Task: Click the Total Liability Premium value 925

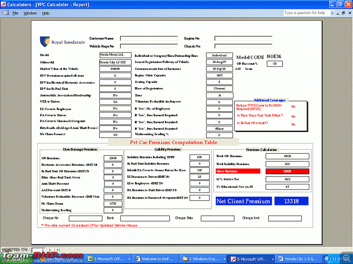Action: (x=288, y=164)
